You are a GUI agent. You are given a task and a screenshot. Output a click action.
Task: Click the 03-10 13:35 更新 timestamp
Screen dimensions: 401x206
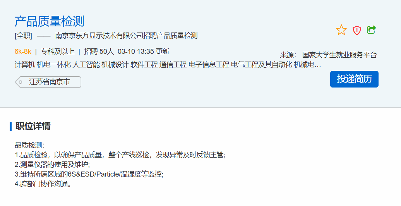pyautogui.click(x=144, y=51)
